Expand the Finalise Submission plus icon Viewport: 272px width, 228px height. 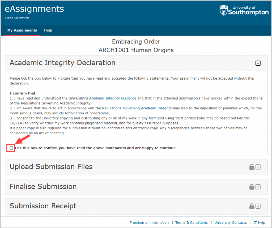tap(258, 187)
